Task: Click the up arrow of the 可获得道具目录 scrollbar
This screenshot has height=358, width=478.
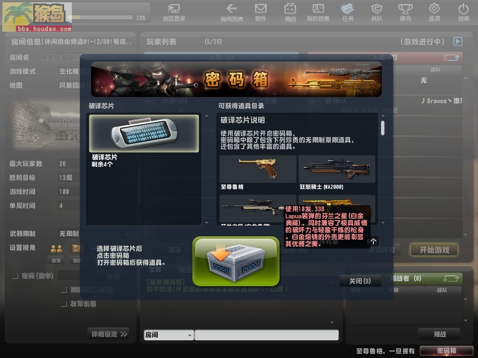Action: (x=383, y=116)
